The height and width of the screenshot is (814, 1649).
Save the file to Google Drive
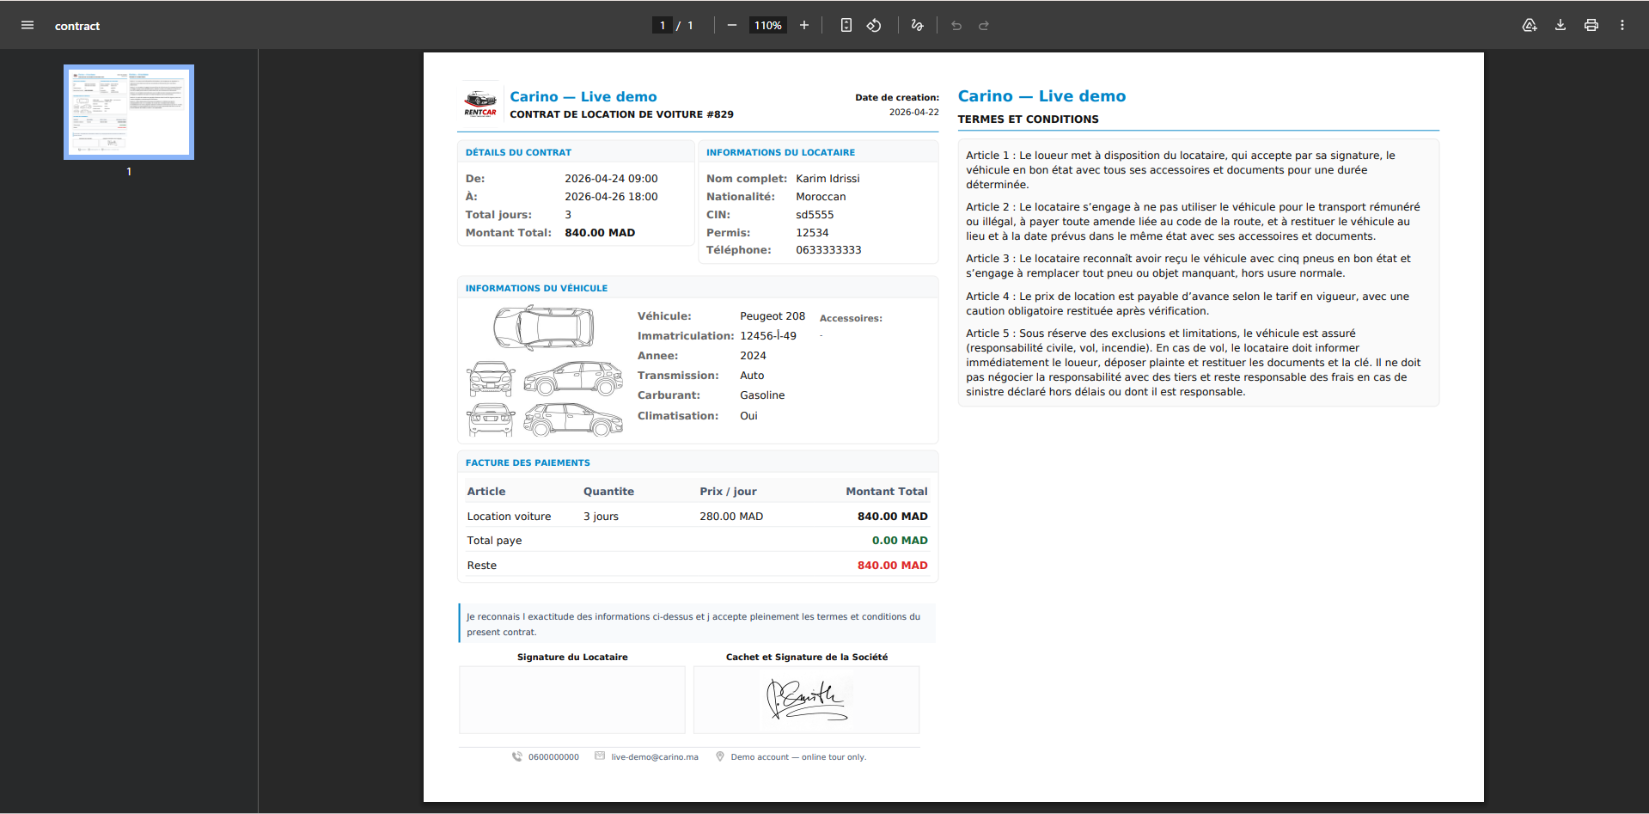[x=1530, y=26]
